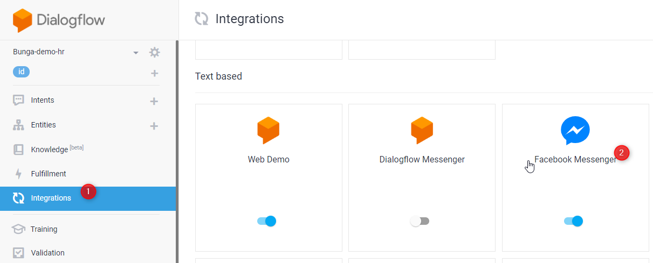Open the Entities menu item
Viewport: 653px width, 263px height.
[x=43, y=125]
